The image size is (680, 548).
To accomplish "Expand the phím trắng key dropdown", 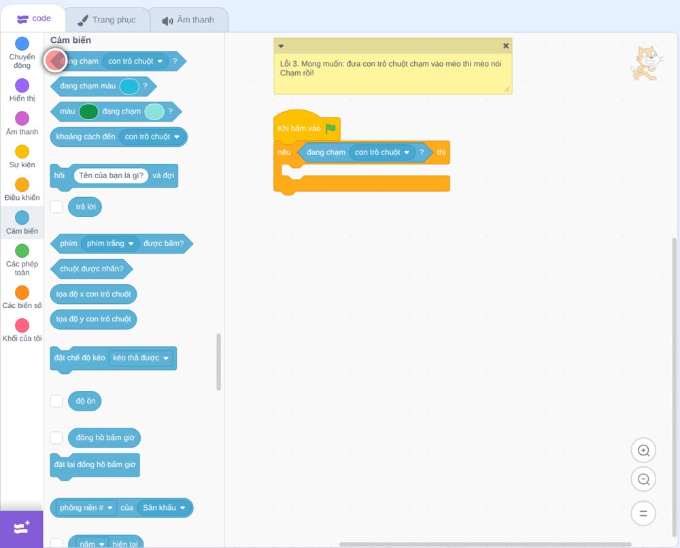I will [x=110, y=243].
